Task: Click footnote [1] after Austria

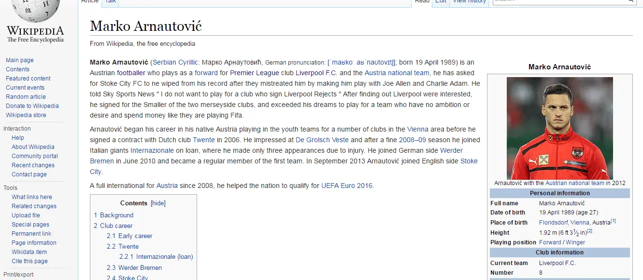Action: coord(613,221)
